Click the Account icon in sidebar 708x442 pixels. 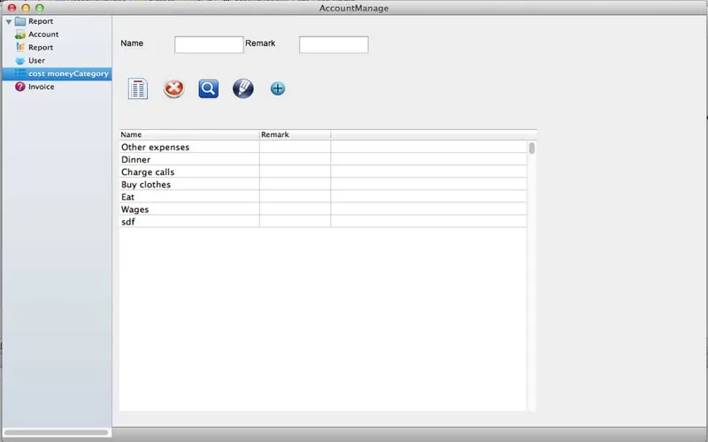pos(19,34)
